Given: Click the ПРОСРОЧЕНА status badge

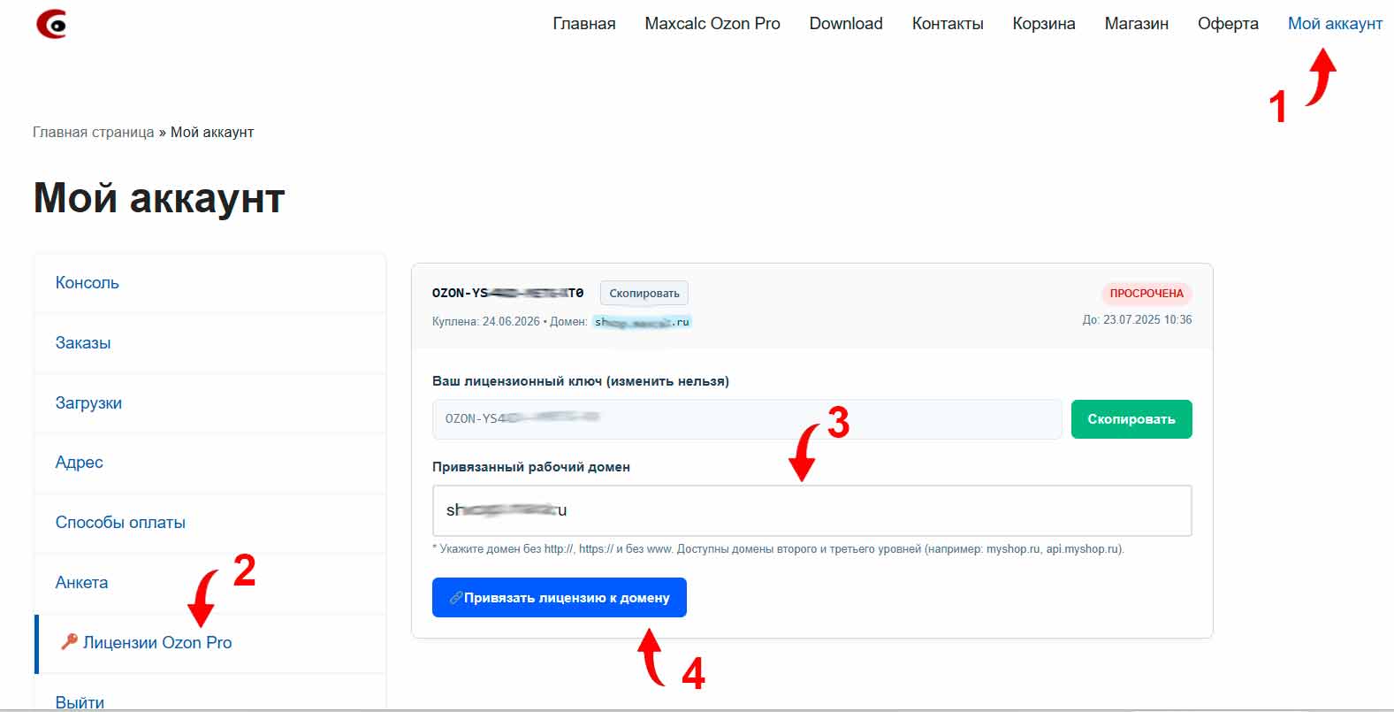Looking at the screenshot, I should pos(1146,294).
